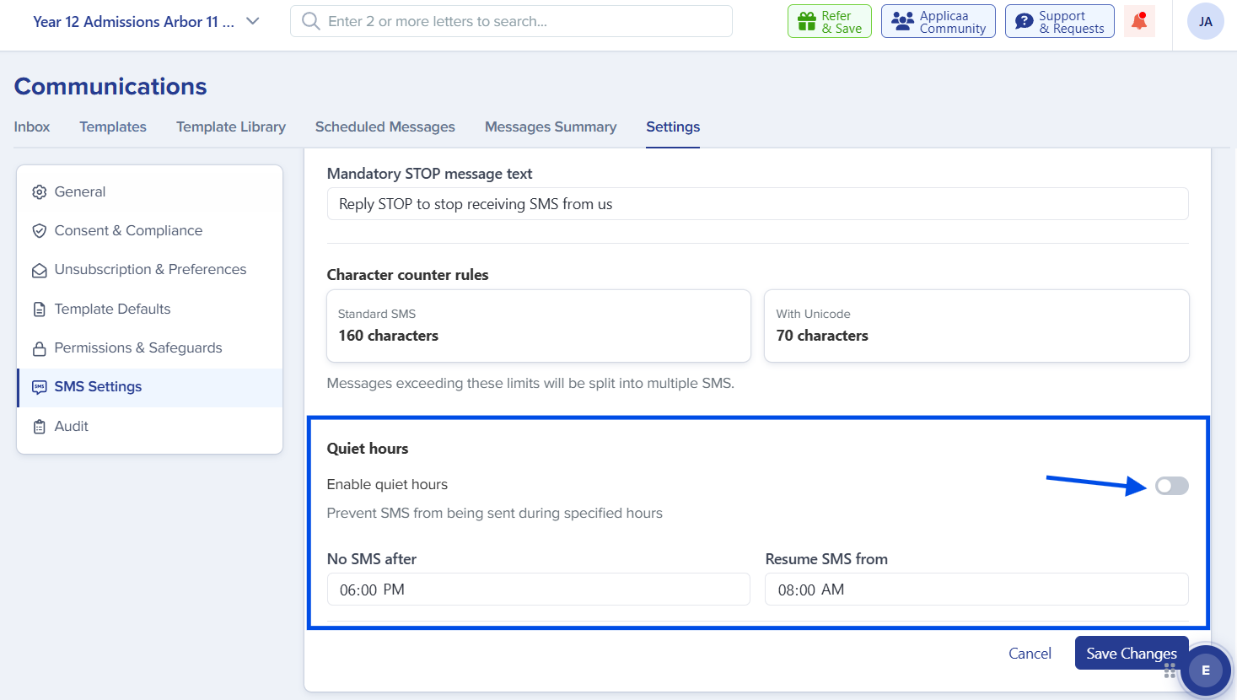
Task: Open the Scheduled Messages tab
Action: coord(385,127)
